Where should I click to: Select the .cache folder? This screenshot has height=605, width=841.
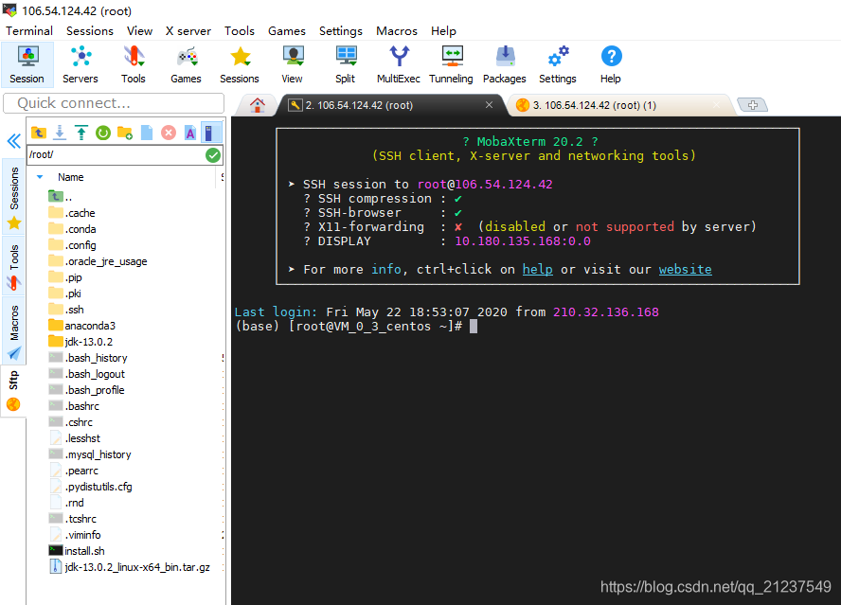72,213
